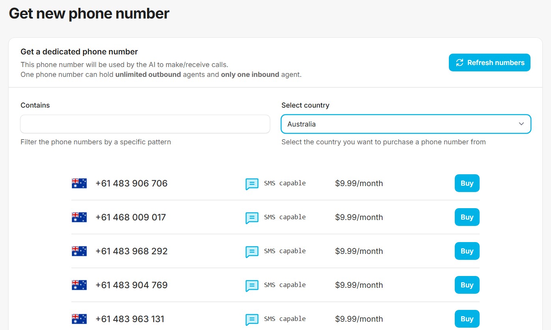Click the $9.99/month price for +61 468 009 017
Image resolution: width=551 pixels, height=330 pixels.
(359, 217)
